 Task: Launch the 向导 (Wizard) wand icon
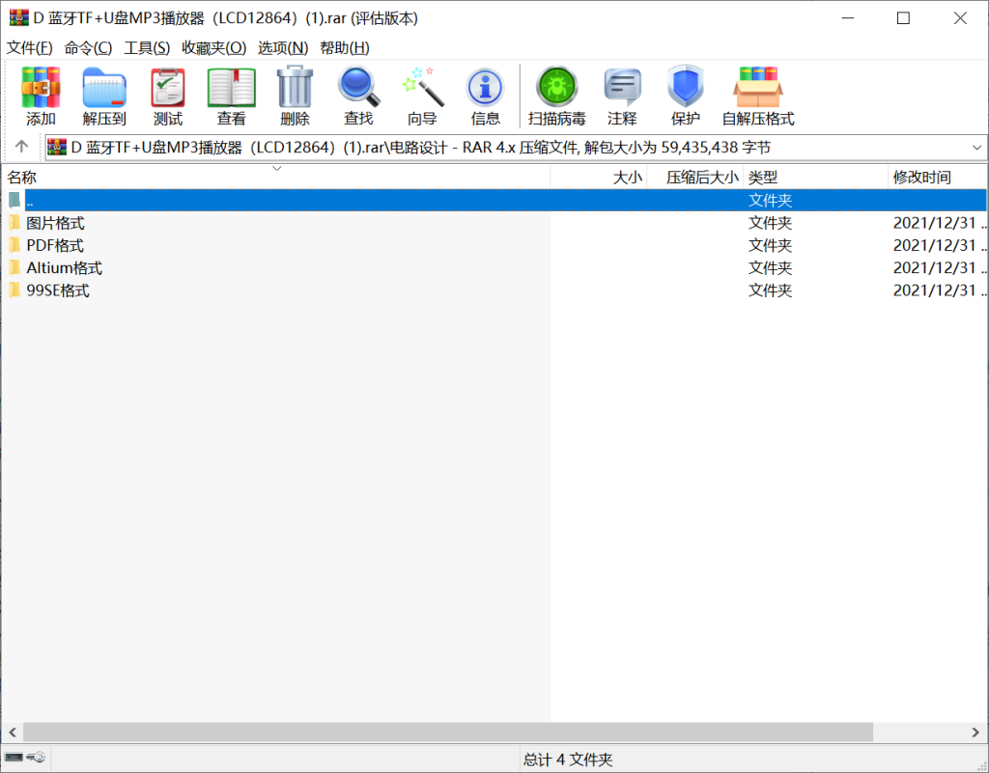pyautogui.click(x=422, y=89)
